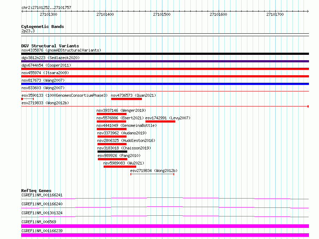Click the red nsv3937146 variant bar
The image size is (319, 239).
111,114
